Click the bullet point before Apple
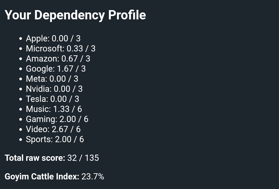 click(x=21, y=39)
